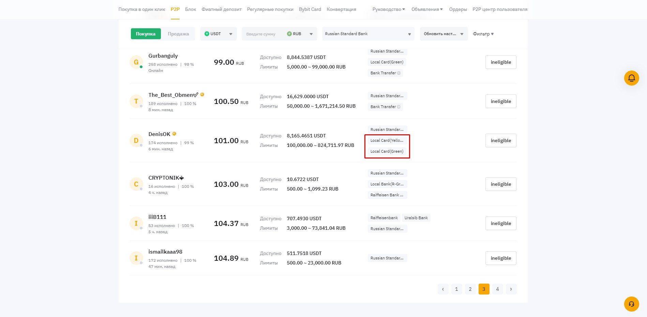The image size is (647, 317).
Task: Click iiiB111's Uralsib Bank tag
Action: pyautogui.click(x=416, y=218)
